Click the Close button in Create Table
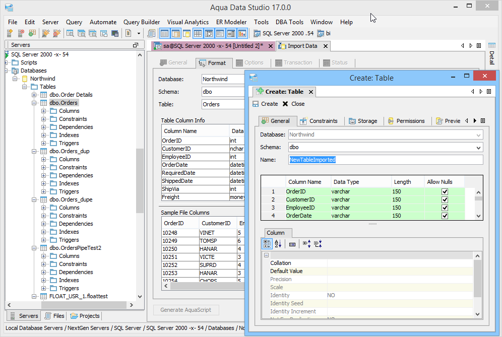Screen dimensions: 502x337 (x=293, y=104)
